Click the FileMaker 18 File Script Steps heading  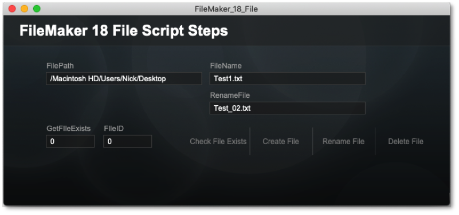coord(124,31)
